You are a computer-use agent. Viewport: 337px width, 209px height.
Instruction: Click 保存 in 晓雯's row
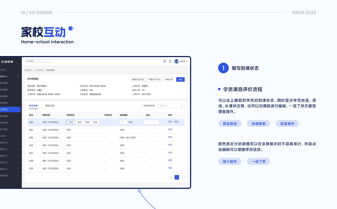pos(170,122)
